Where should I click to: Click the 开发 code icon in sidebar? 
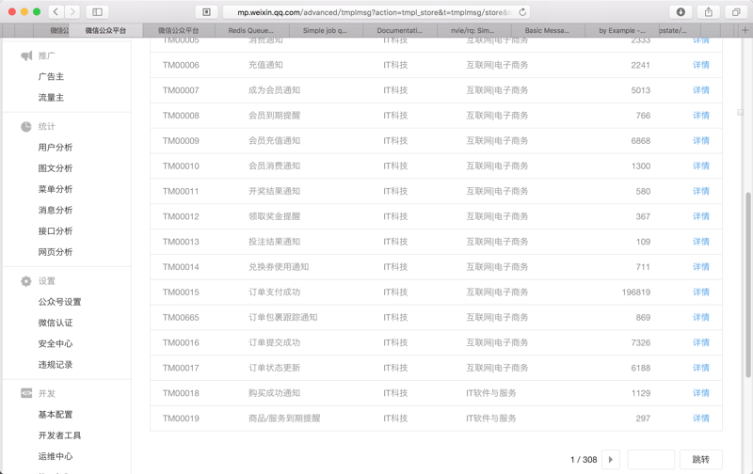[26, 393]
